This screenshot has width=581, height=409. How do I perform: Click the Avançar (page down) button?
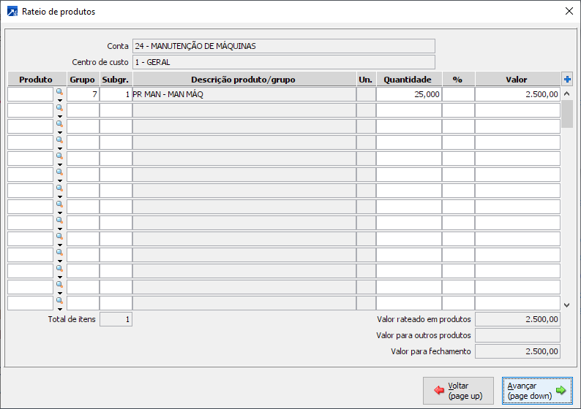point(537,391)
